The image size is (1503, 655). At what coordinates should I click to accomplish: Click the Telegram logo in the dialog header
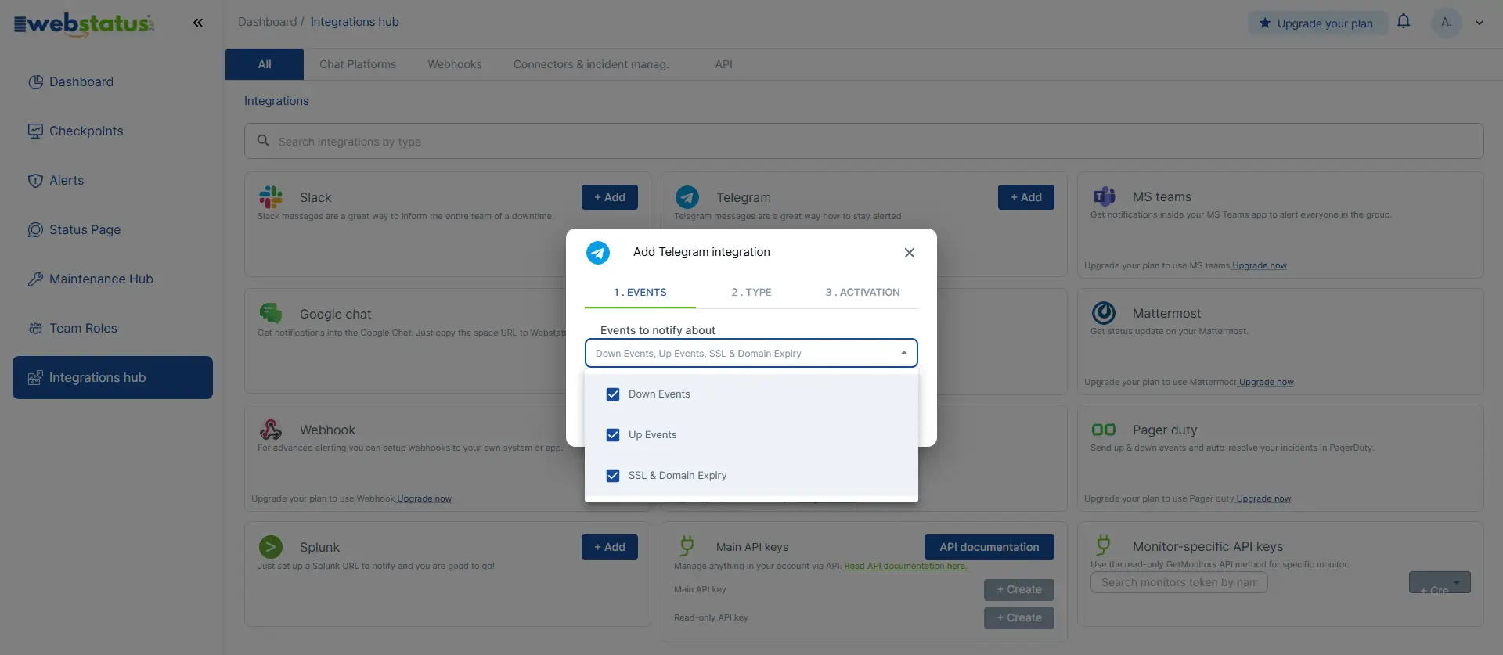[598, 253]
